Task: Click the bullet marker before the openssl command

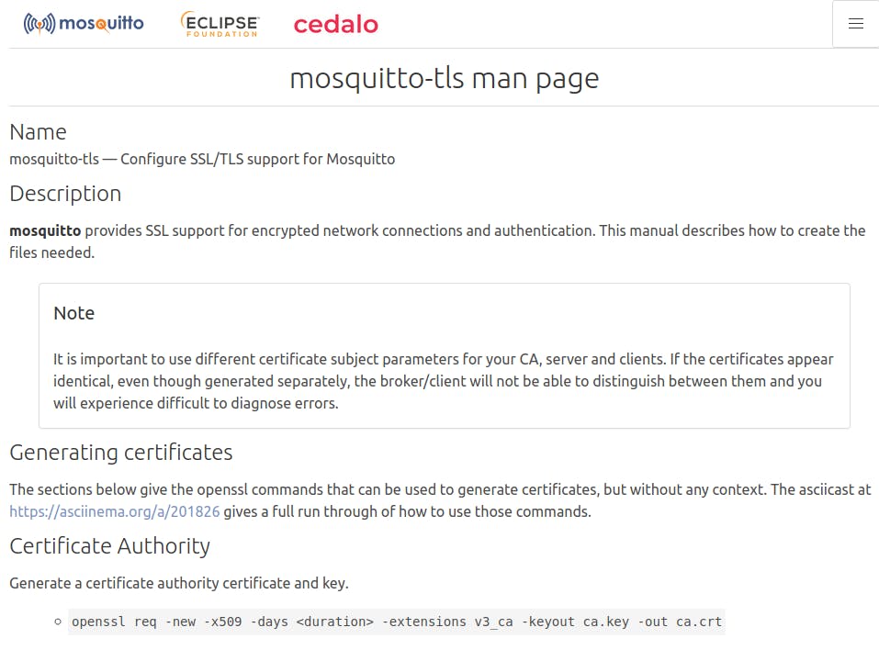Action: (x=58, y=622)
